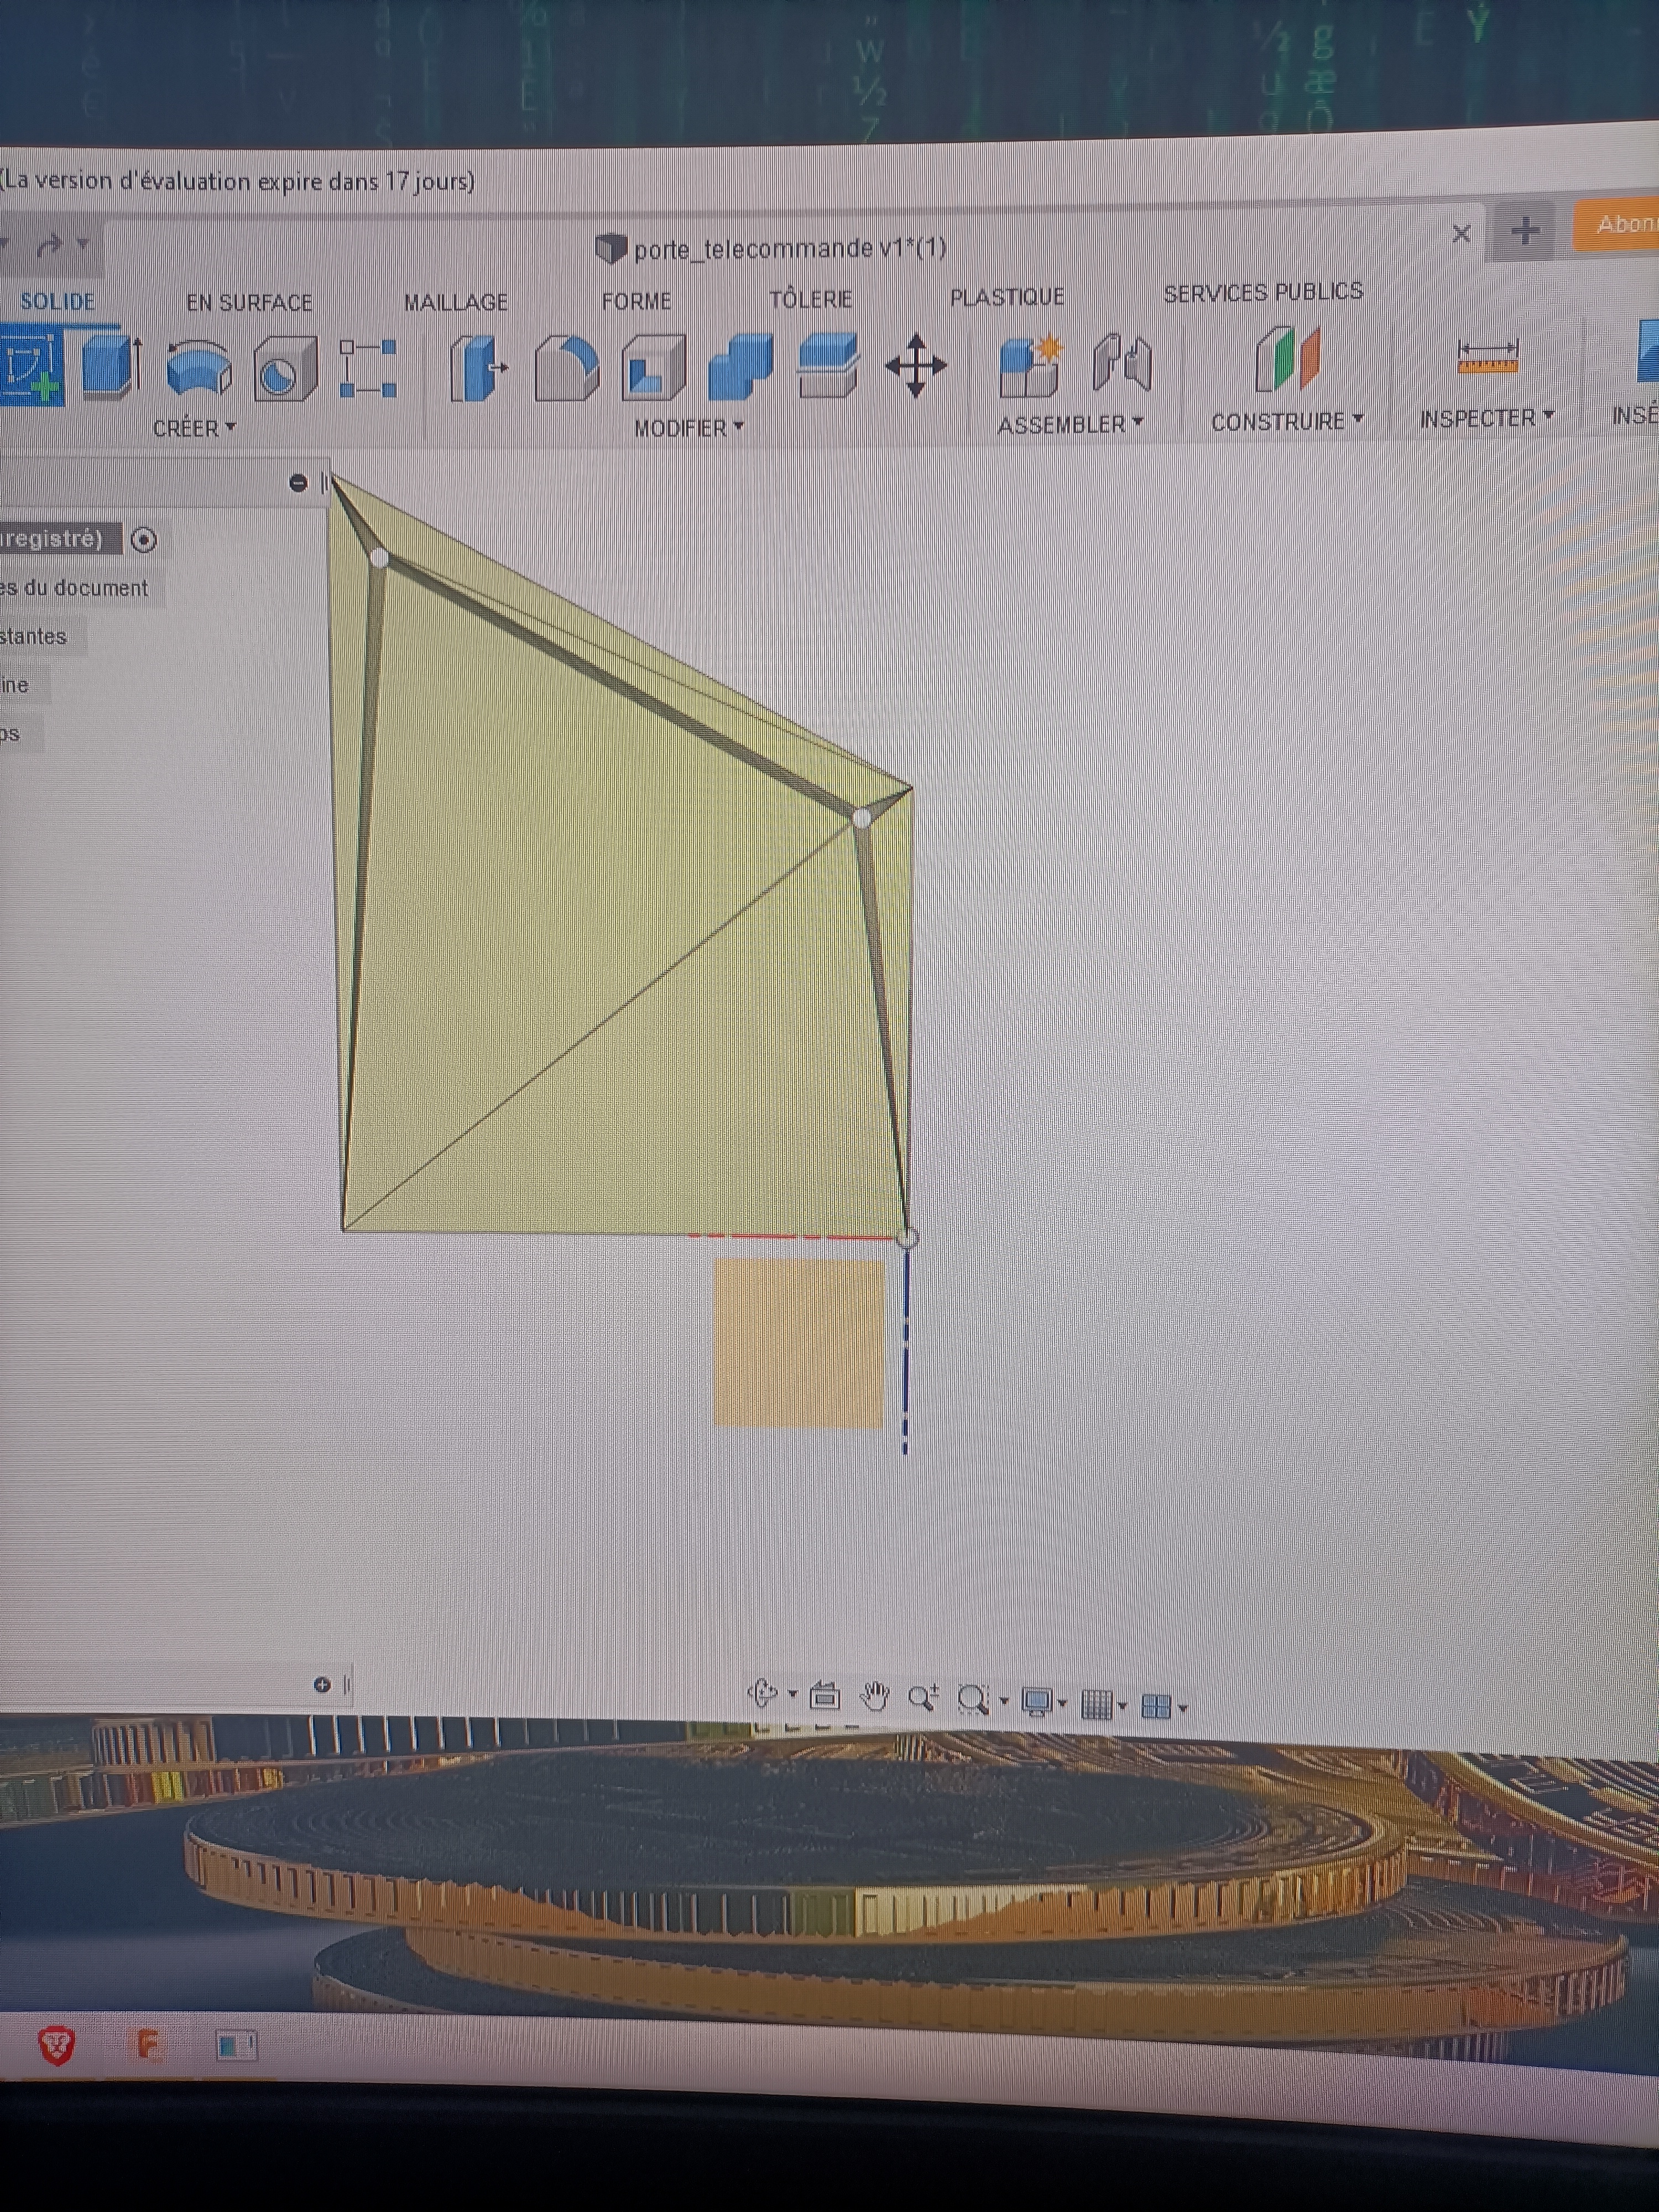The height and width of the screenshot is (2212, 1659).
Task: Switch to the MAILLAGE tab
Action: point(456,302)
